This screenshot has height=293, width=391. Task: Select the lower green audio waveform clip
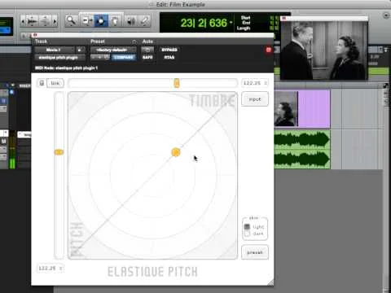(302, 159)
